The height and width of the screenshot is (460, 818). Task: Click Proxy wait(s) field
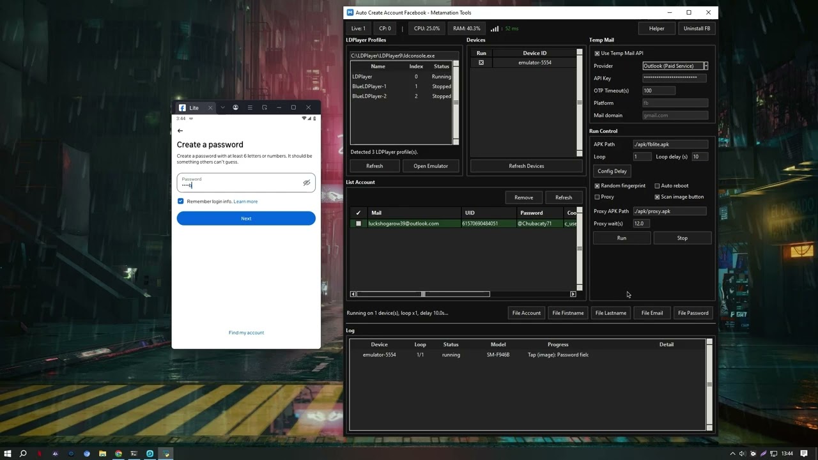[642, 224]
